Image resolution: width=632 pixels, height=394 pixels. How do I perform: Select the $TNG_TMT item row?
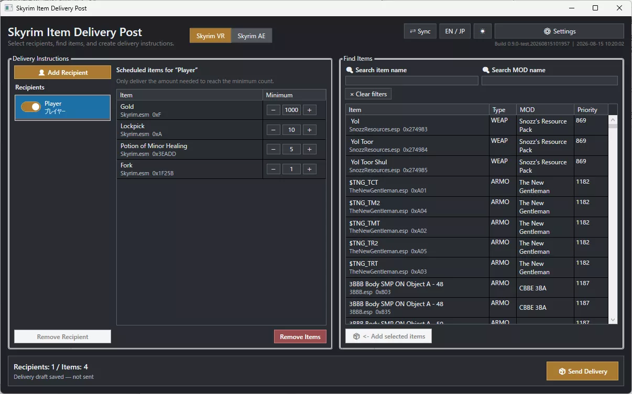tap(477, 227)
